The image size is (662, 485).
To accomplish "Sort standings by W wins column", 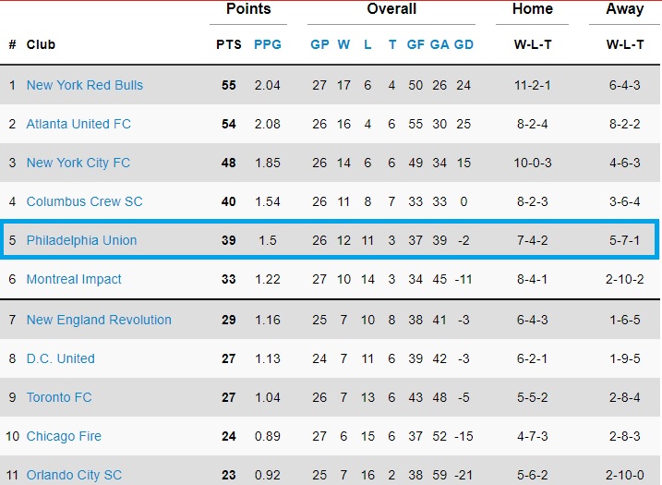I will tap(343, 44).
